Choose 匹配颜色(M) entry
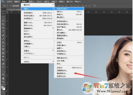Screen dimensions: 133x95 click(x=69, y=71)
